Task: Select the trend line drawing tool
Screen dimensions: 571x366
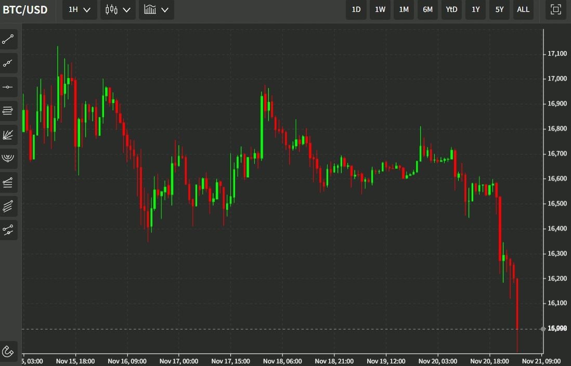Action: 8,40
